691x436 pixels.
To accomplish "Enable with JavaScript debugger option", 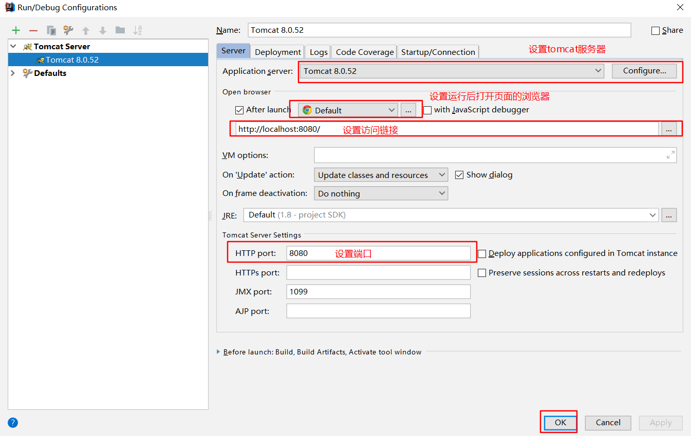I will pos(427,110).
